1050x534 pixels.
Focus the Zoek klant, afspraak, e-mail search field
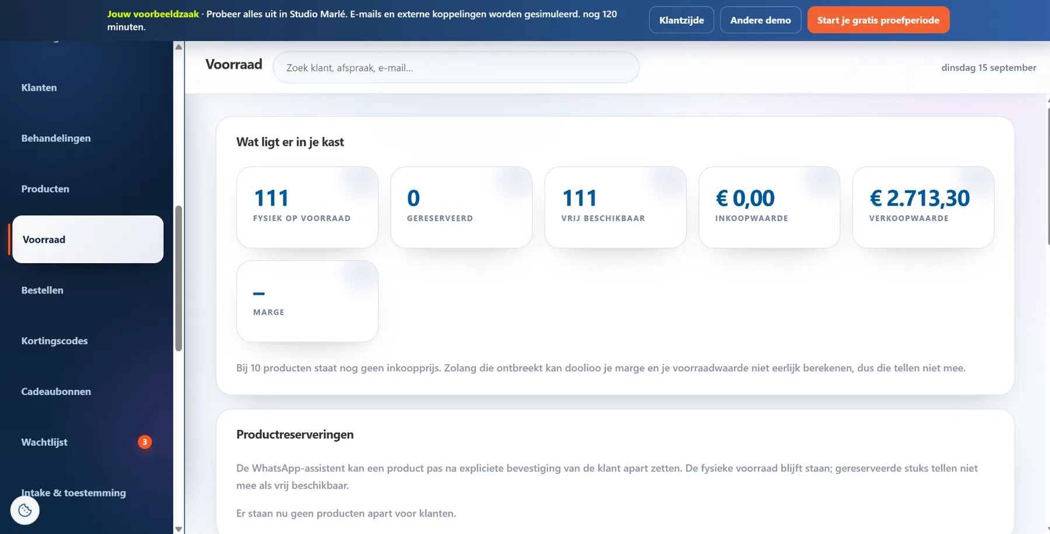pos(456,67)
